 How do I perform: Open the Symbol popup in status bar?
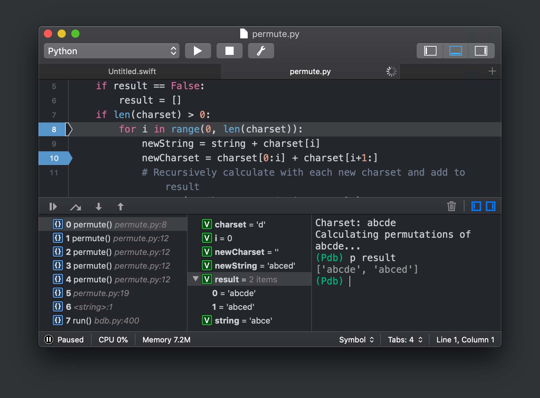356,340
